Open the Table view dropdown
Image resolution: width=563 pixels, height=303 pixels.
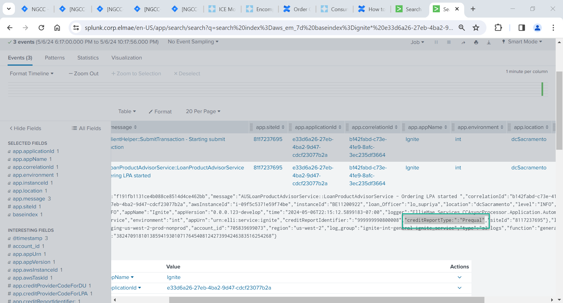coord(127,111)
